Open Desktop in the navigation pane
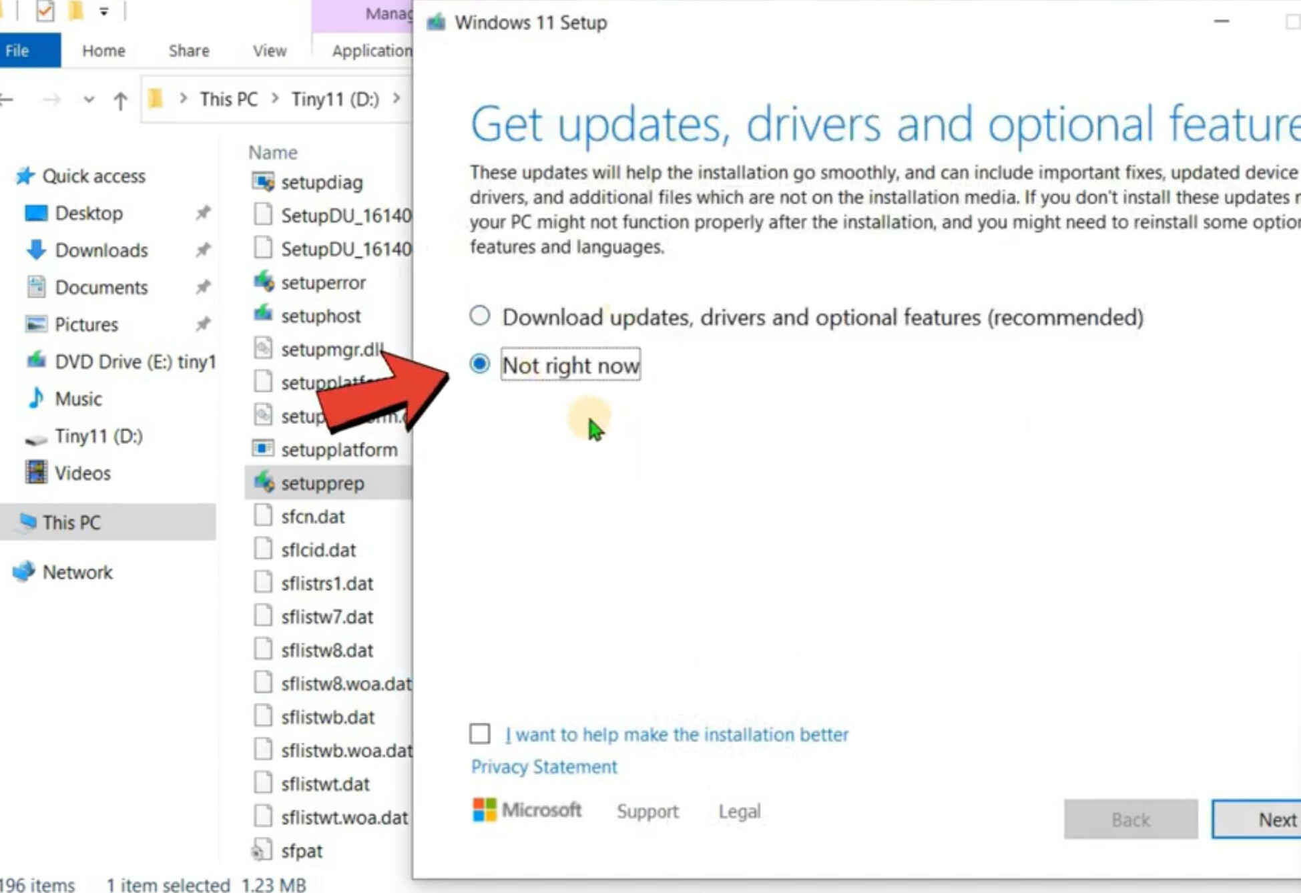This screenshot has height=893, width=1301. pyautogui.click(x=89, y=213)
